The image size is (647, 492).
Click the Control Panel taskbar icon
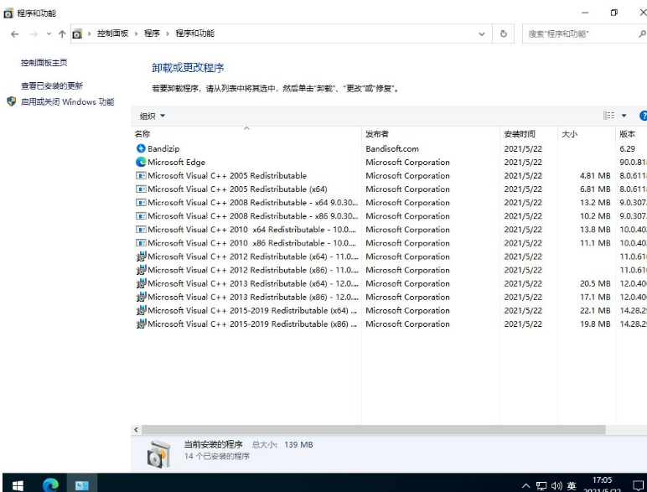(x=81, y=485)
